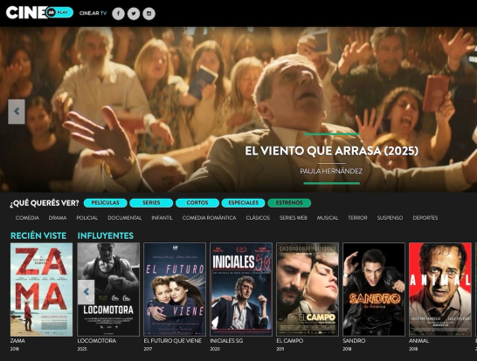Select the Cortos filter pill

point(197,203)
